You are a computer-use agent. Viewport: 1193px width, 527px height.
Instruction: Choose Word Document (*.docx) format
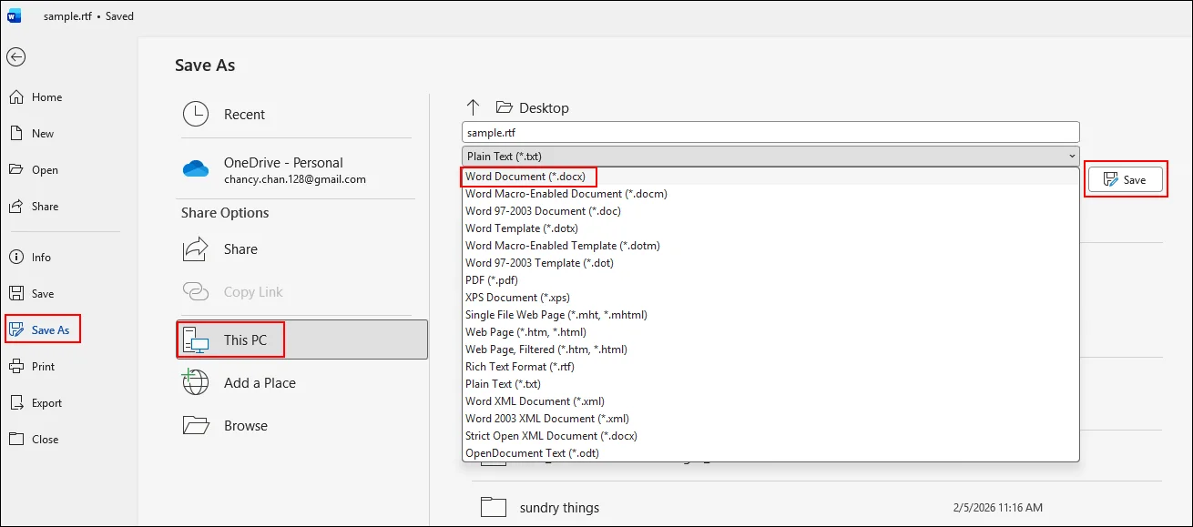click(x=770, y=177)
